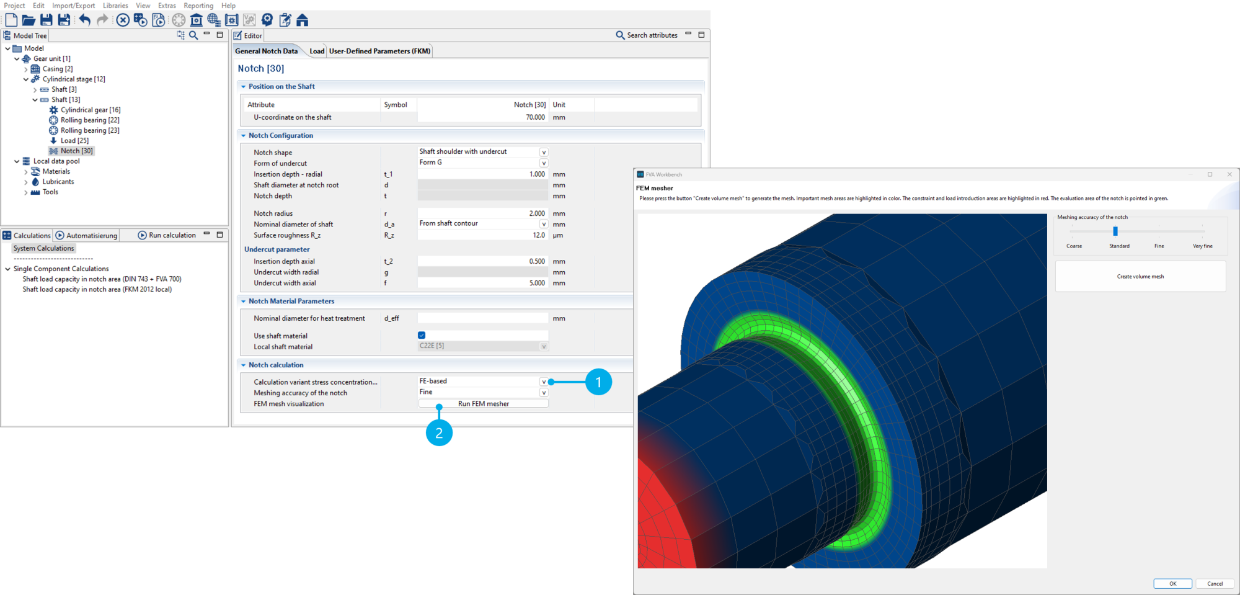Collapse the Notch Configuration section
Screen dimensions: 1240x595
(244, 135)
